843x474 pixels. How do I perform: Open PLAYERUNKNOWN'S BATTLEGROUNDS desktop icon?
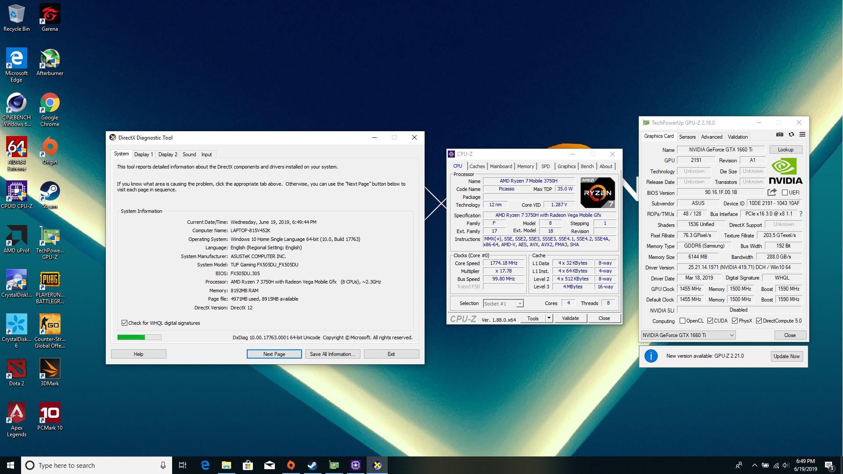50,287
